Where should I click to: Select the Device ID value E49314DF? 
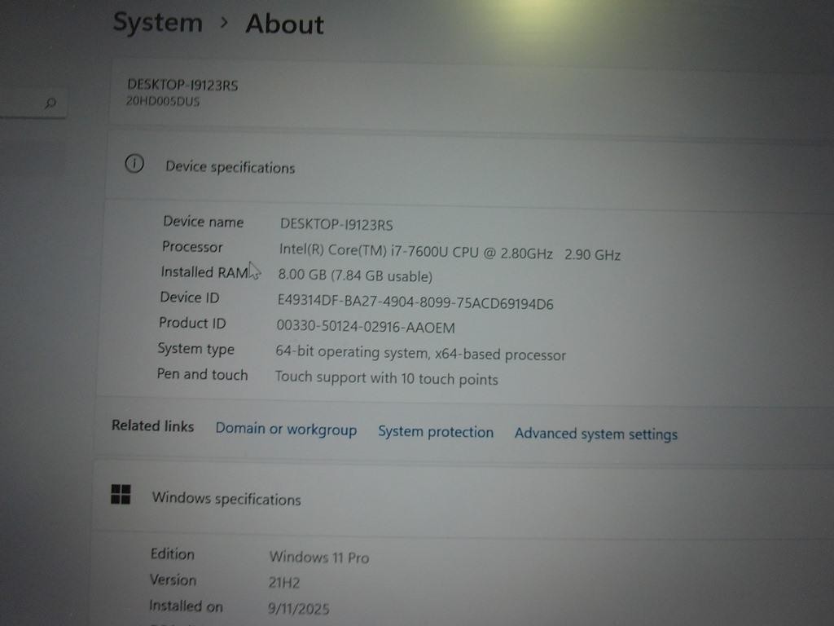(415, 302)
